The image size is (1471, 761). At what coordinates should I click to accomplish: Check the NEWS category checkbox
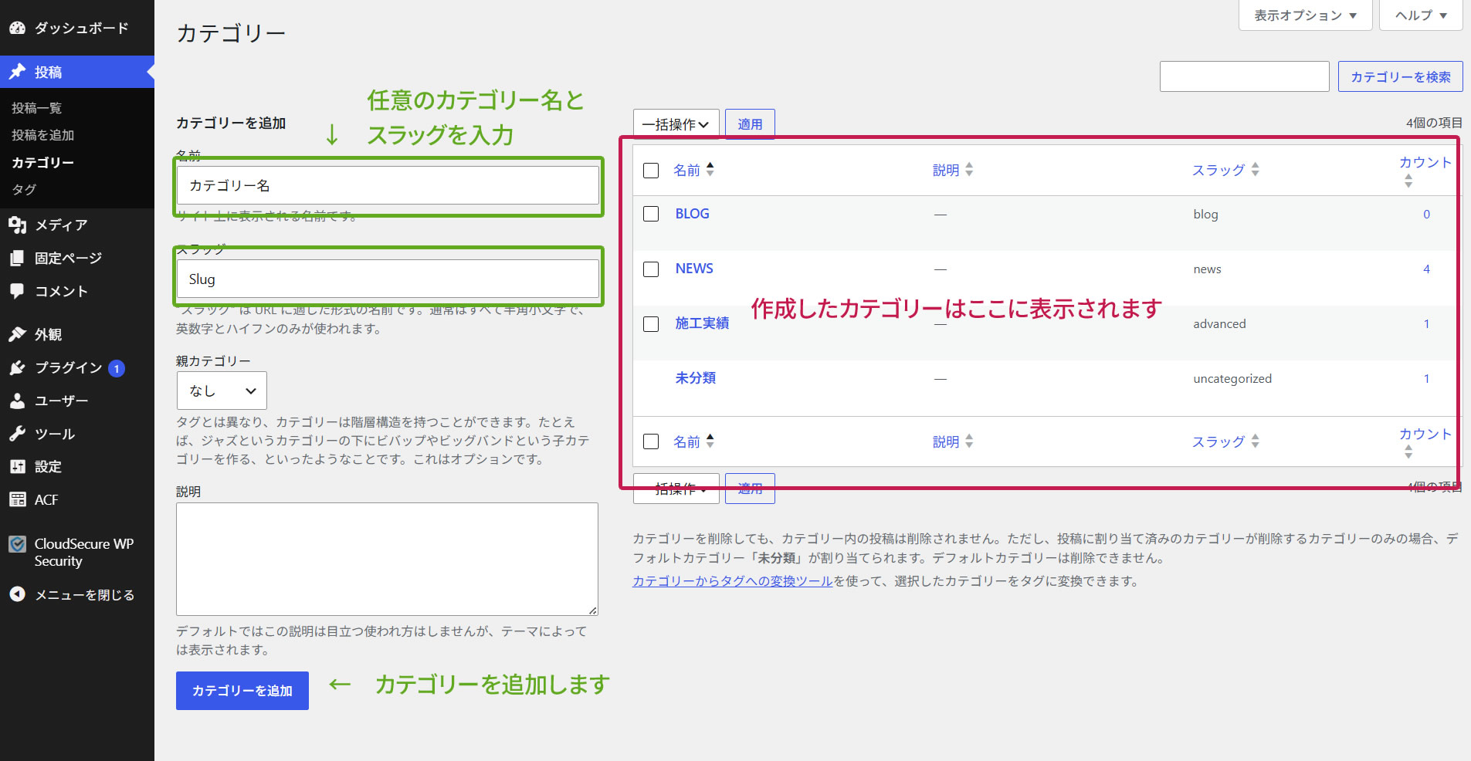click(x=651, y=269)
